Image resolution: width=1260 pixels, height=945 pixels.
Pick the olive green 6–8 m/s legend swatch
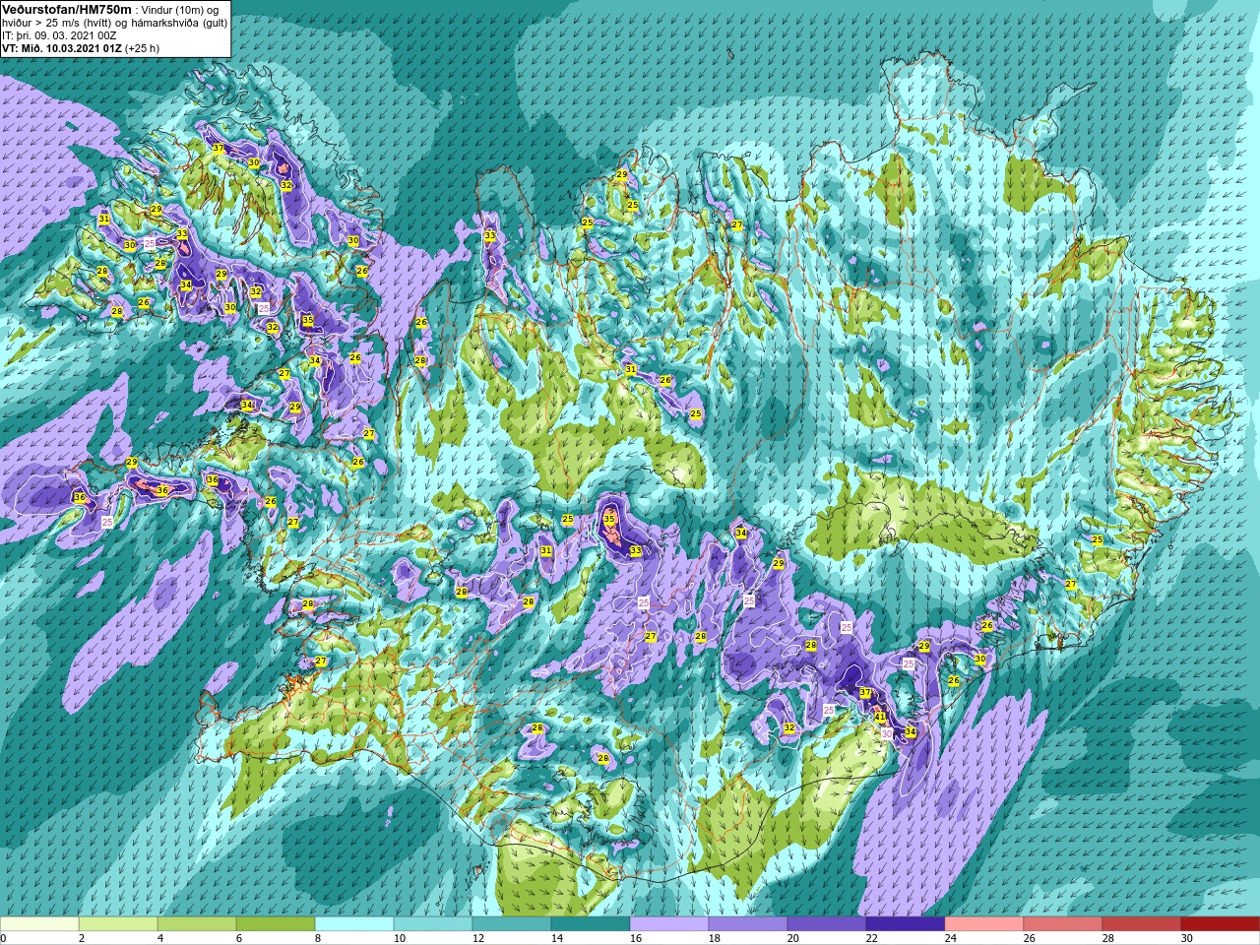coord(276,924)
